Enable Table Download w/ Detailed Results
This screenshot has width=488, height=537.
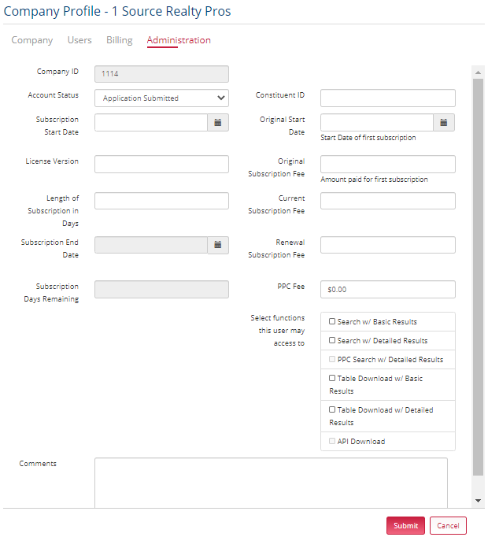[x=332, y=409]
